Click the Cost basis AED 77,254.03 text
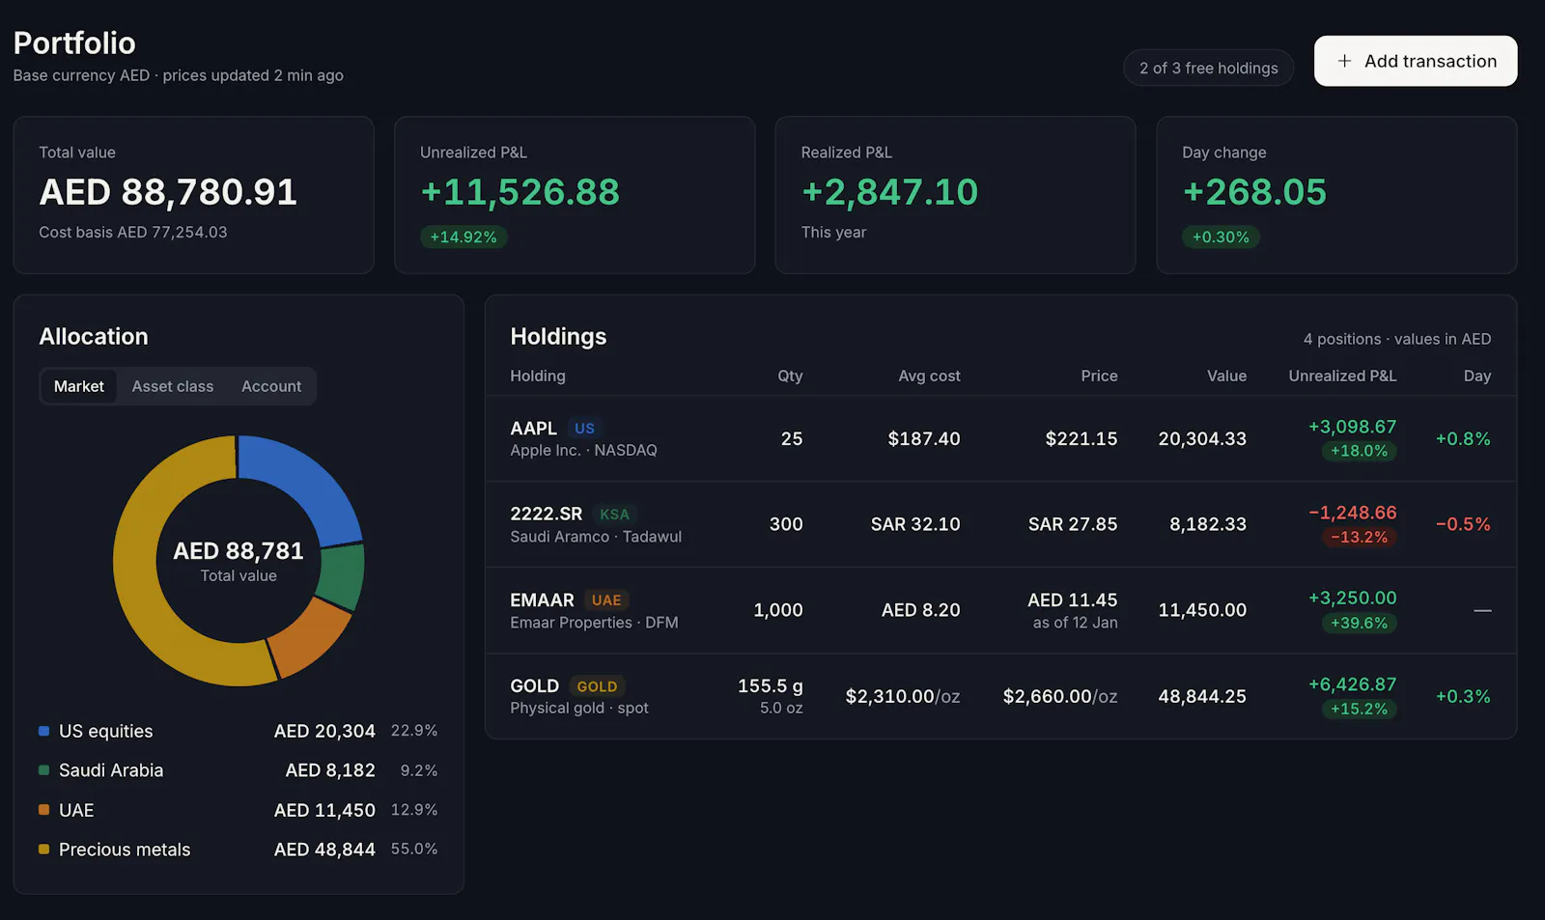This screenshot has height=920, width=1545. [133, 232]
